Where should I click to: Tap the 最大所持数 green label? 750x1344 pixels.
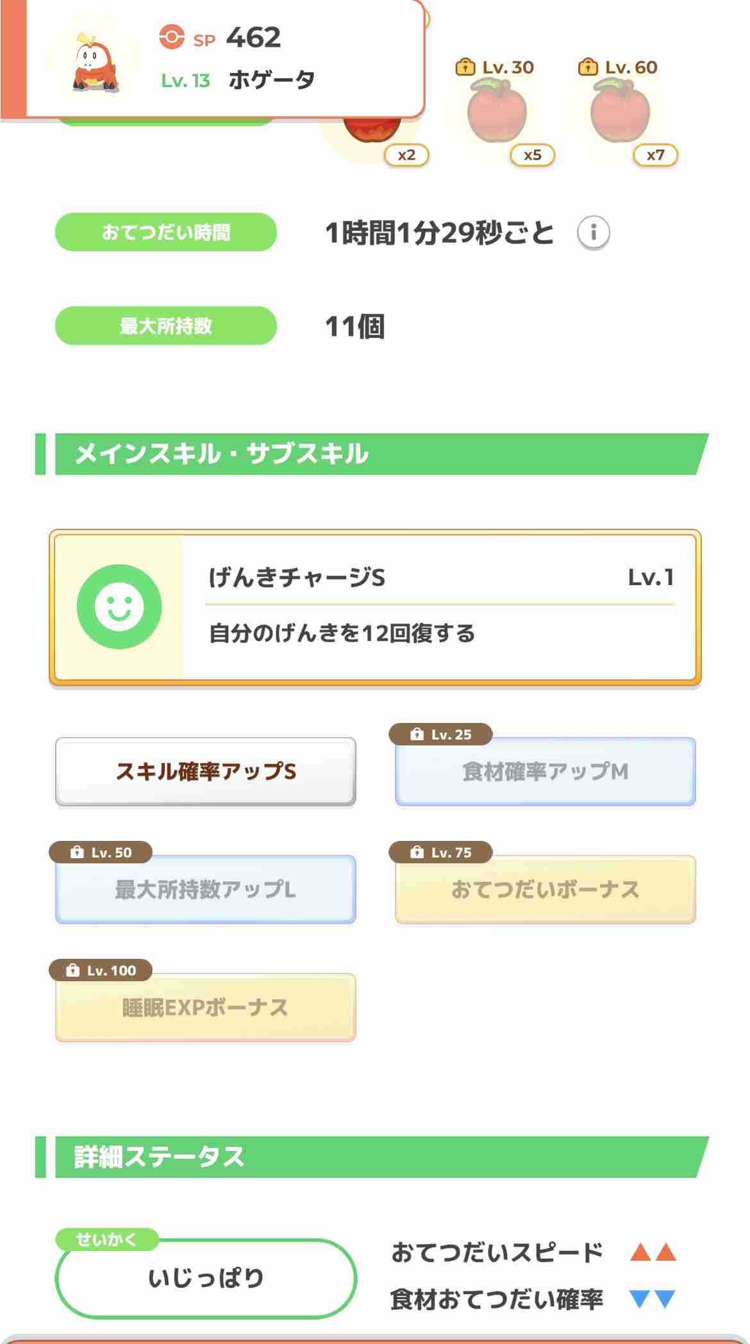166,326
